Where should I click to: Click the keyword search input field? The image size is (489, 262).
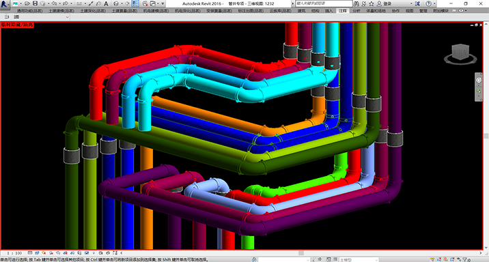pyautogui.click(x=324, y=3)
